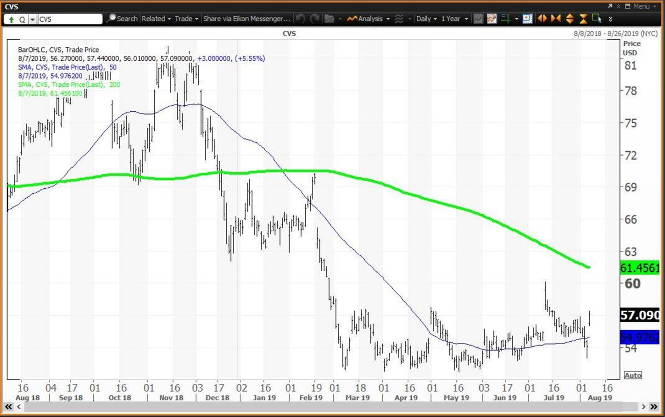Click the green up-arrow icon beside Q

tap(11, 19)
